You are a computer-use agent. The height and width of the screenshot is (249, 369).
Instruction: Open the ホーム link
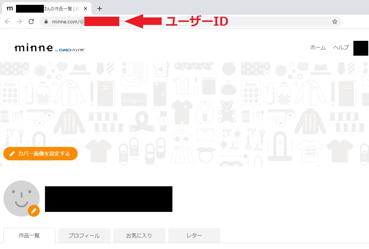pos(318,48)
